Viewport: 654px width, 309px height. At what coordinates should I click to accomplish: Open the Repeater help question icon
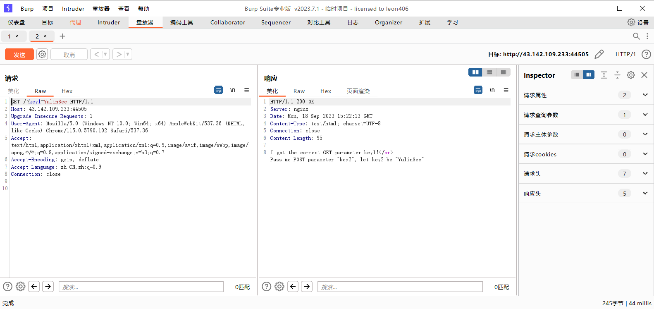(x=646, y=54)
